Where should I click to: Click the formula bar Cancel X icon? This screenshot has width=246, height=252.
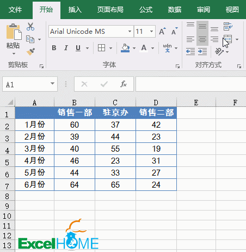point(84,84)
